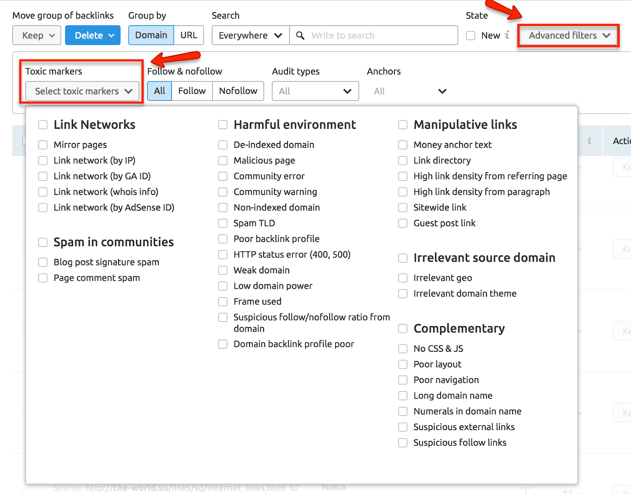
Task: Check High link density from paragraph
Action: (403, 192)
